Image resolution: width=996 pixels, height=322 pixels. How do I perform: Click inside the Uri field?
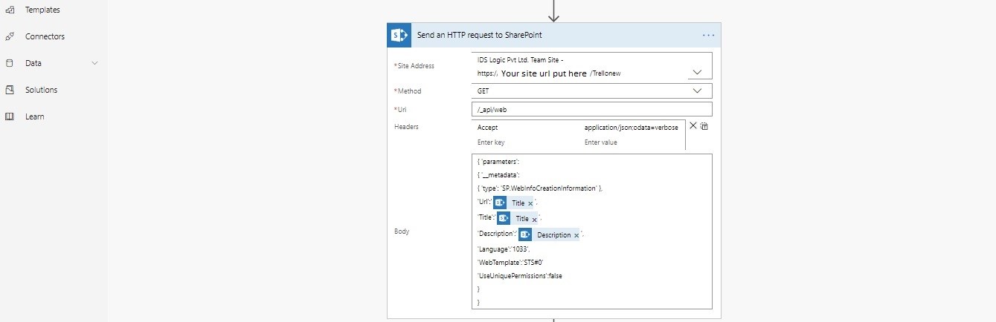pyautogui.click(x=592, y=109)
